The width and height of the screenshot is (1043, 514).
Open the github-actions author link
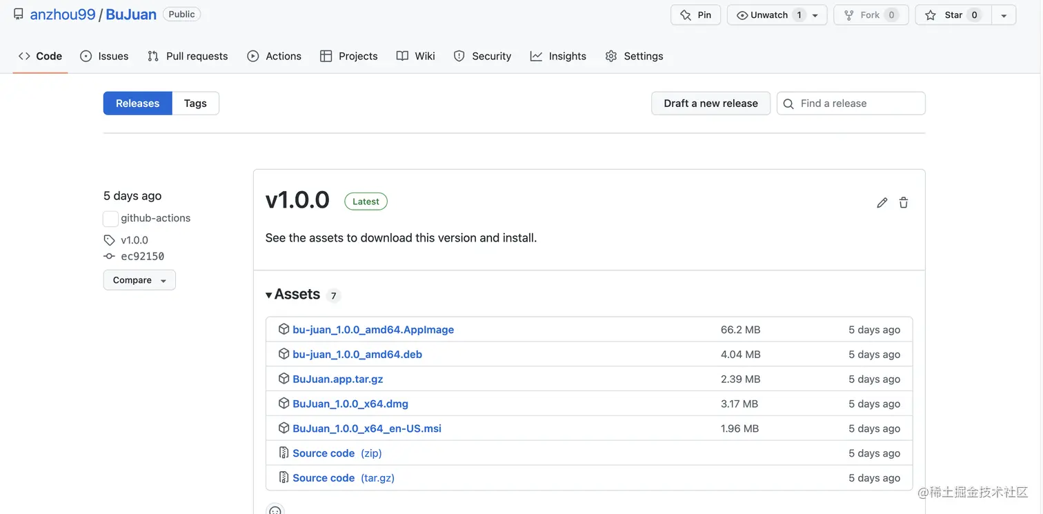[155, 218]
